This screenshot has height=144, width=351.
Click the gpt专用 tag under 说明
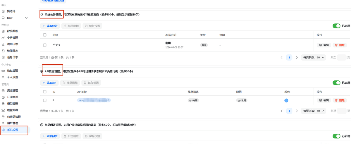click(242, 100)
